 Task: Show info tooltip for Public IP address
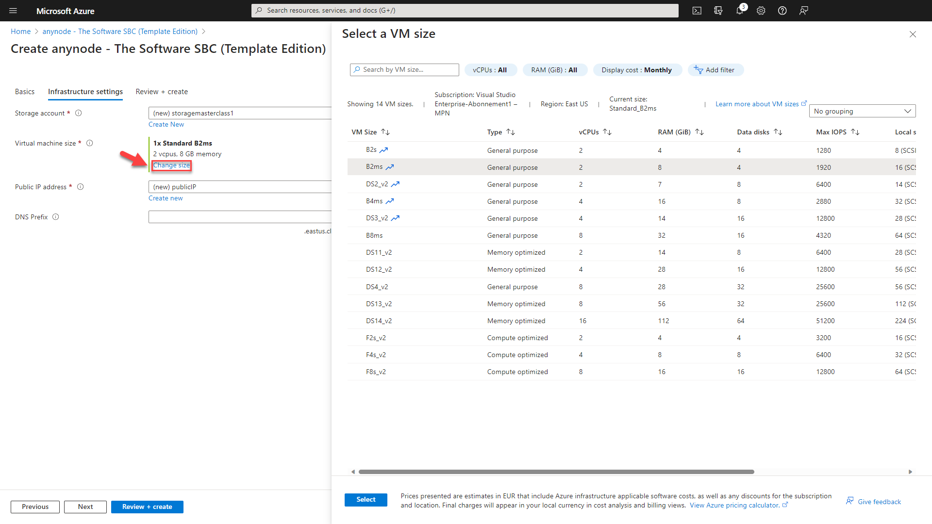point(81,187)
